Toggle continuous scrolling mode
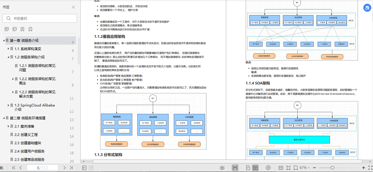This screenshot has height=172, width=373. click(x=235, y=168)
